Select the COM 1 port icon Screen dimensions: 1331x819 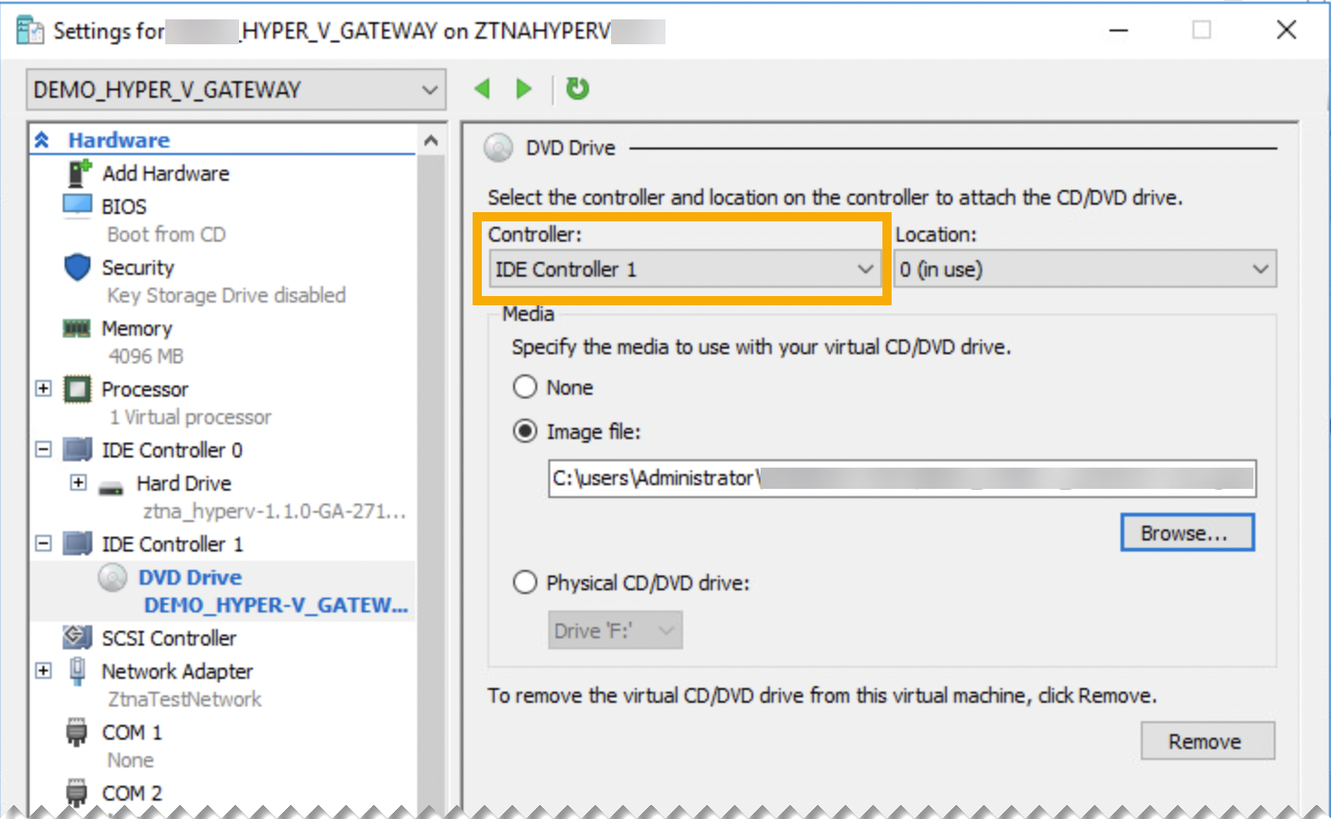[77, 731]
